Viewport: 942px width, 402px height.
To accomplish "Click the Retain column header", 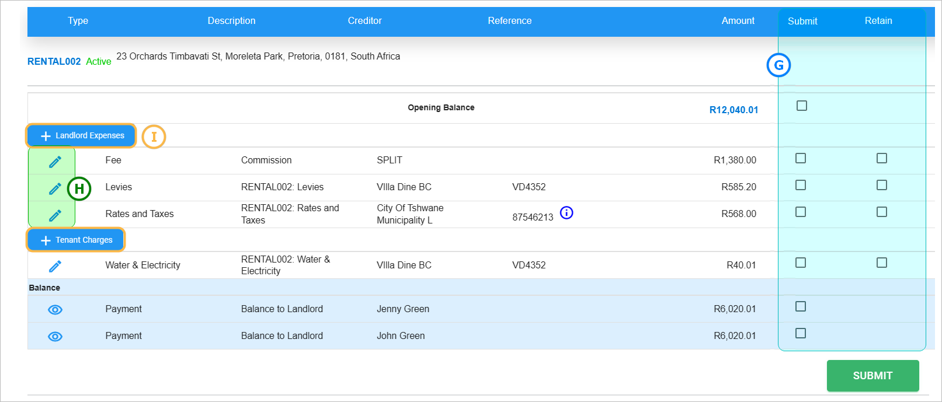I will click(878, 20).
